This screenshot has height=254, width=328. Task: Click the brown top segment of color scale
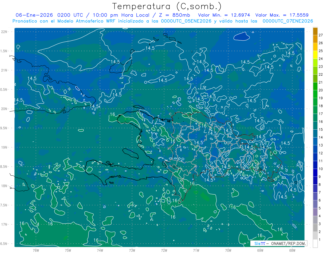pyautogui.click(x=315, y=31)
